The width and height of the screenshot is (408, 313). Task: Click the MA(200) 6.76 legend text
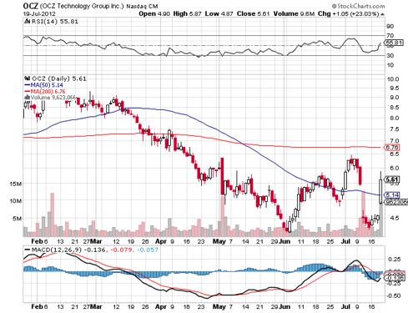pyautogui.click(x=48, y=91)
